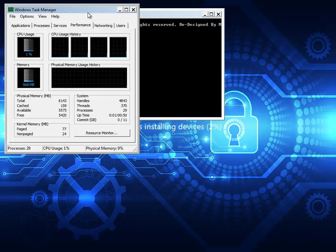Click the Threads value 370
This screenshot has height=252, width=336.
pos(124,106)
